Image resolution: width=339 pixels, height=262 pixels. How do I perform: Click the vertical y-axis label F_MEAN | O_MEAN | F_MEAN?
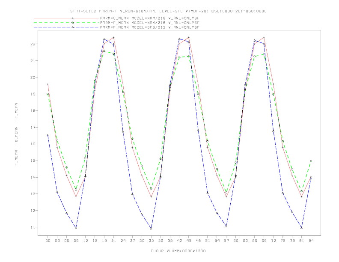[16, 134]
